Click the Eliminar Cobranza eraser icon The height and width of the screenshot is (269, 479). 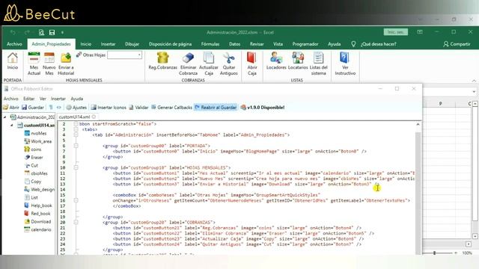pyautogui.click(x=188, y=58)
